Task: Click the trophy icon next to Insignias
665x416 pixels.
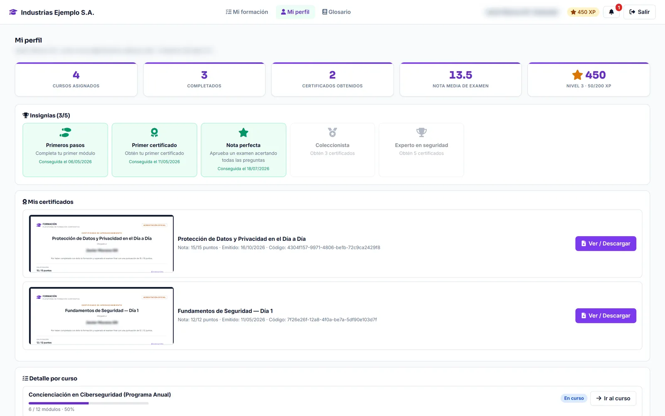Action: (x=25, y=115)
